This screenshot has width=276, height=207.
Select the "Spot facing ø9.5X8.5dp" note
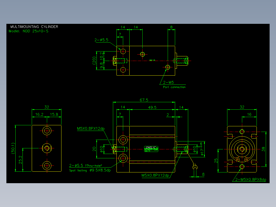pos(90,170)
